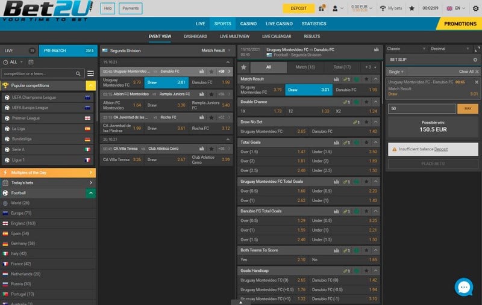Open LIVE CALENDAR view
The image size is (482, 305).
click(277, 36)
